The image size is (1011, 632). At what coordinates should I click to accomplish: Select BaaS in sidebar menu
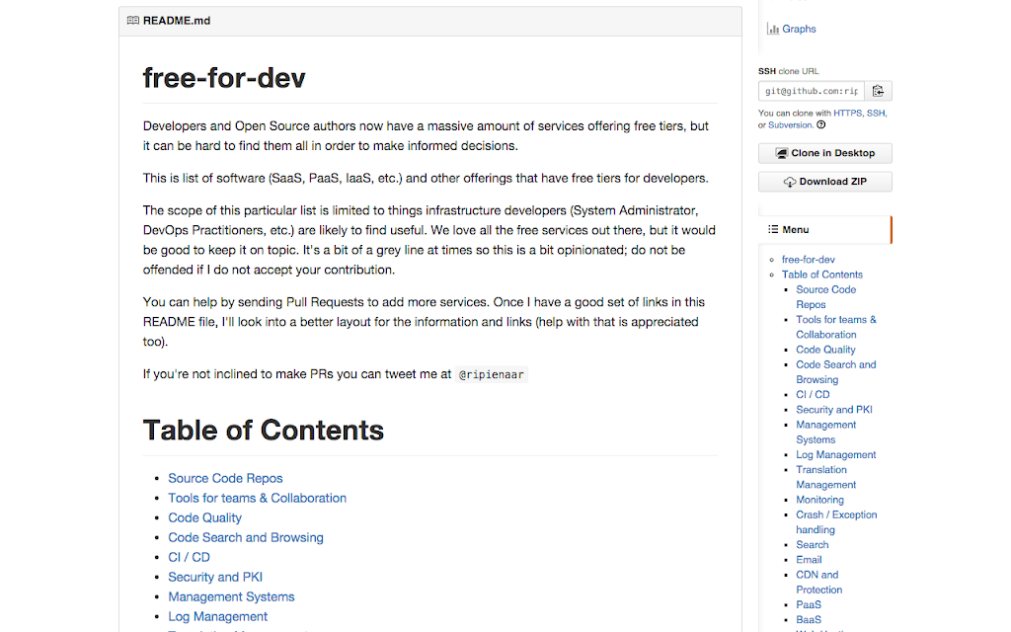(809, 620)
